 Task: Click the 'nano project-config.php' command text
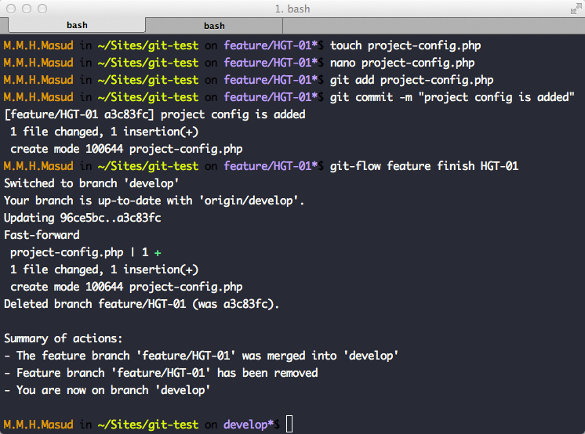coord(402,63)
